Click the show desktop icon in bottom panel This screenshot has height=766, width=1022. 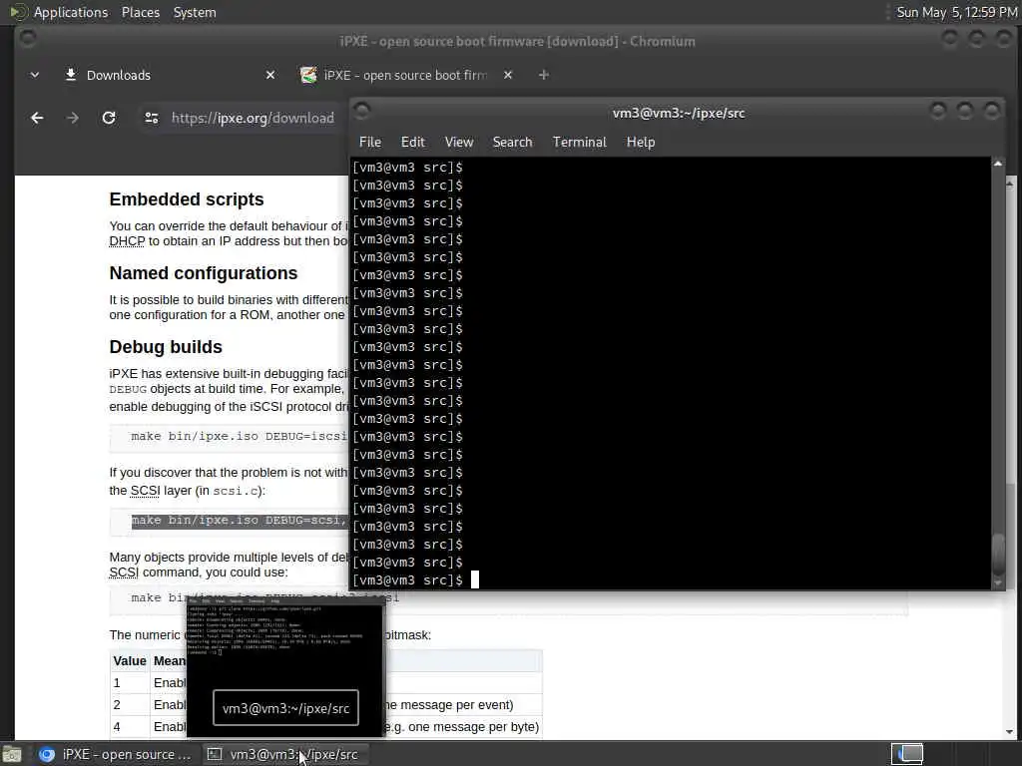click(12, 754)
